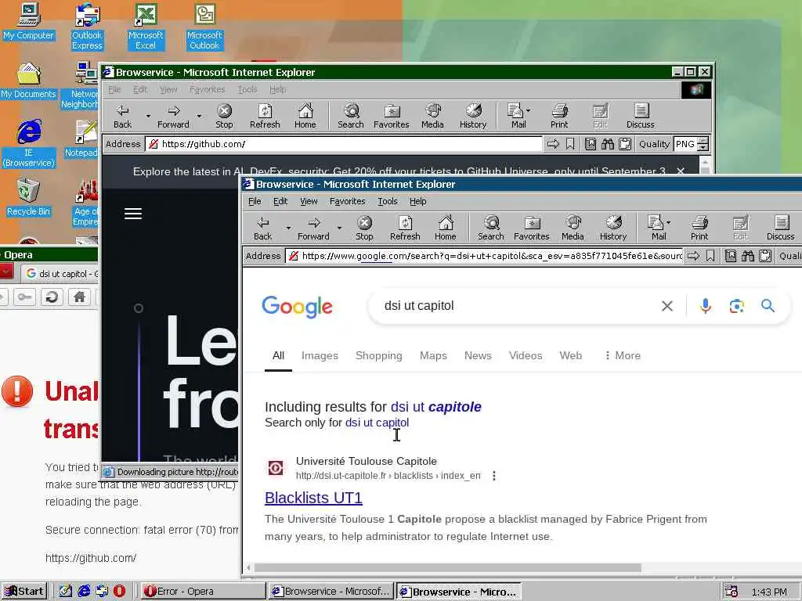
Task: Click the Google window address field
Action: [484, 256]
